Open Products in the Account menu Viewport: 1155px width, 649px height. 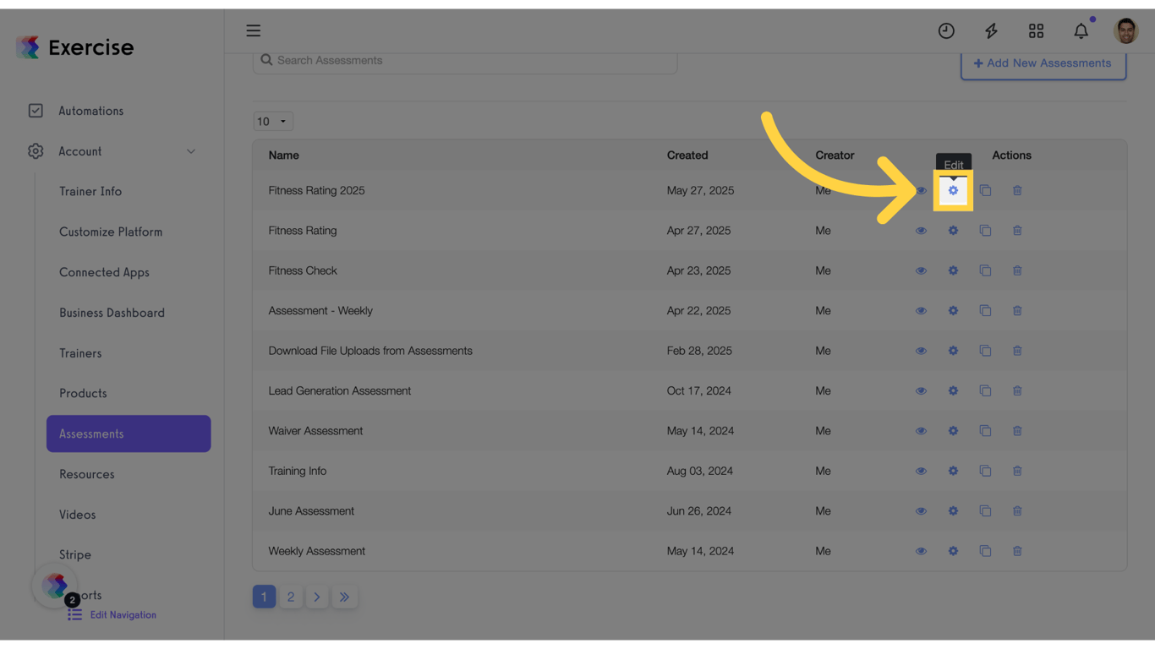[x=83, y=394]
